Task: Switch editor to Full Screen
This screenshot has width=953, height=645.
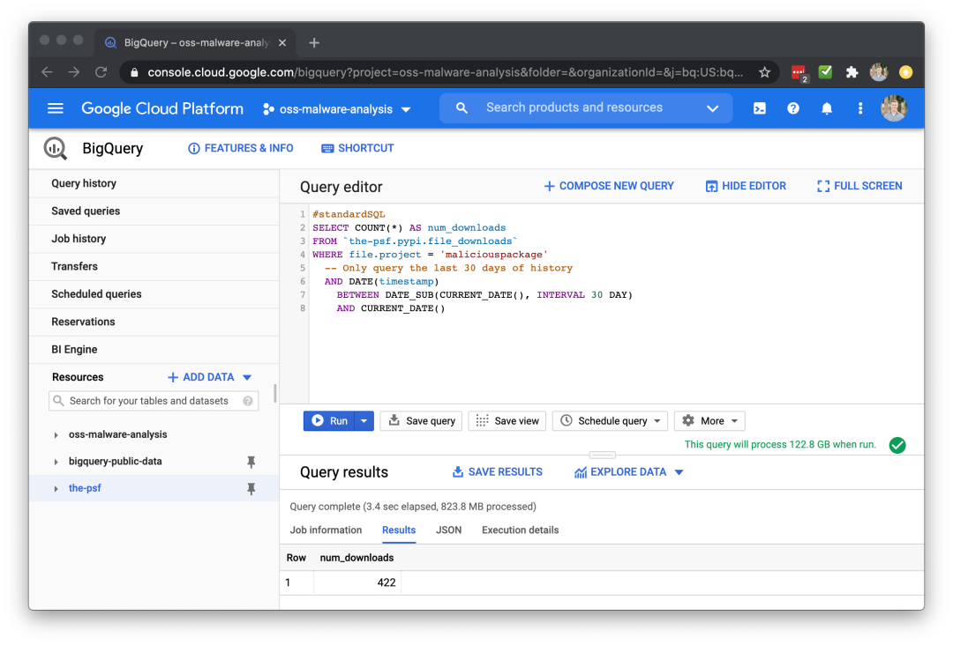Action: (x=859, y=186)
